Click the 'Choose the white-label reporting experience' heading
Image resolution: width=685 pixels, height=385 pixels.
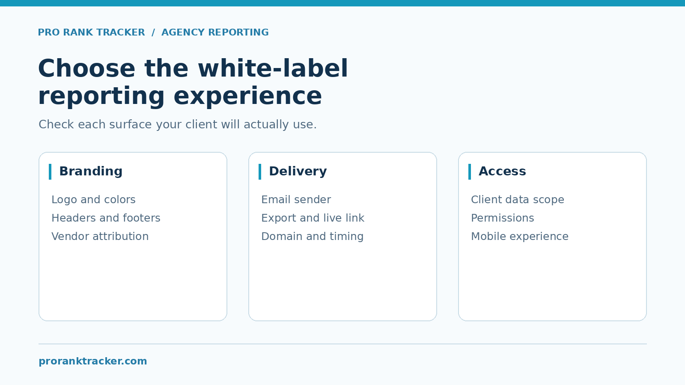pyautogui.click(x=193, y=82)
